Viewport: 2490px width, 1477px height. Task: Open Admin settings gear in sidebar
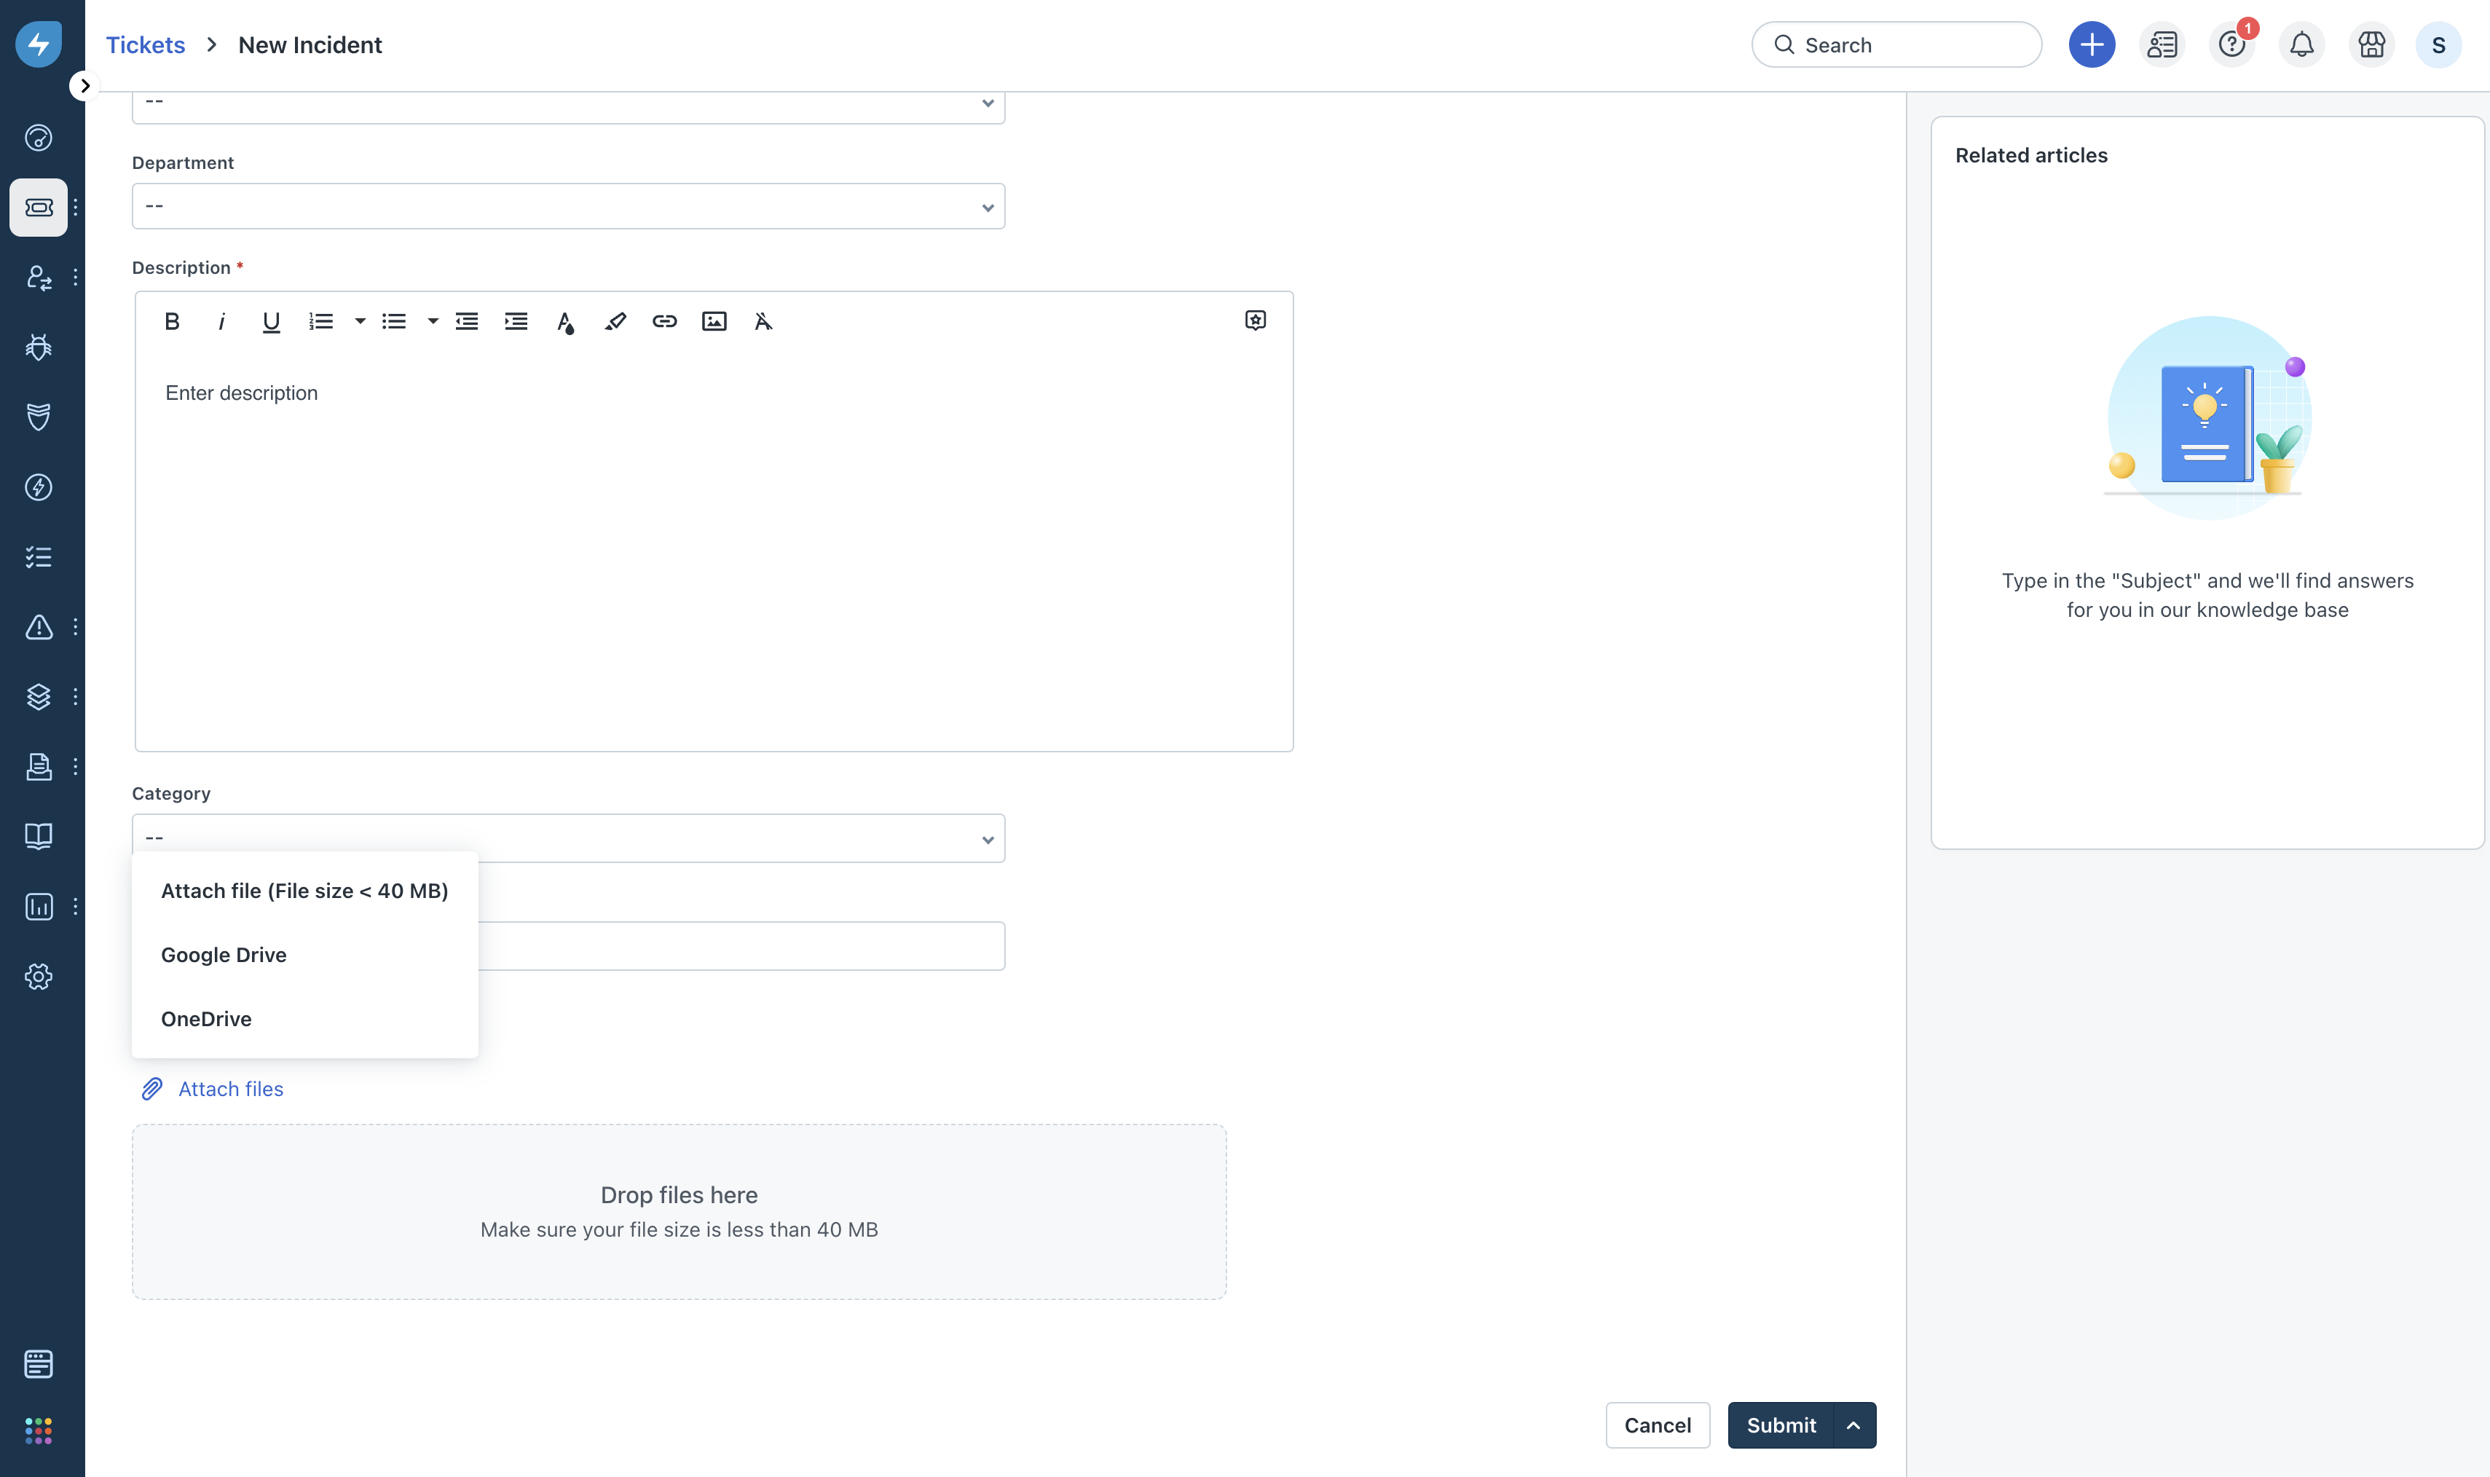coord(39,977)
